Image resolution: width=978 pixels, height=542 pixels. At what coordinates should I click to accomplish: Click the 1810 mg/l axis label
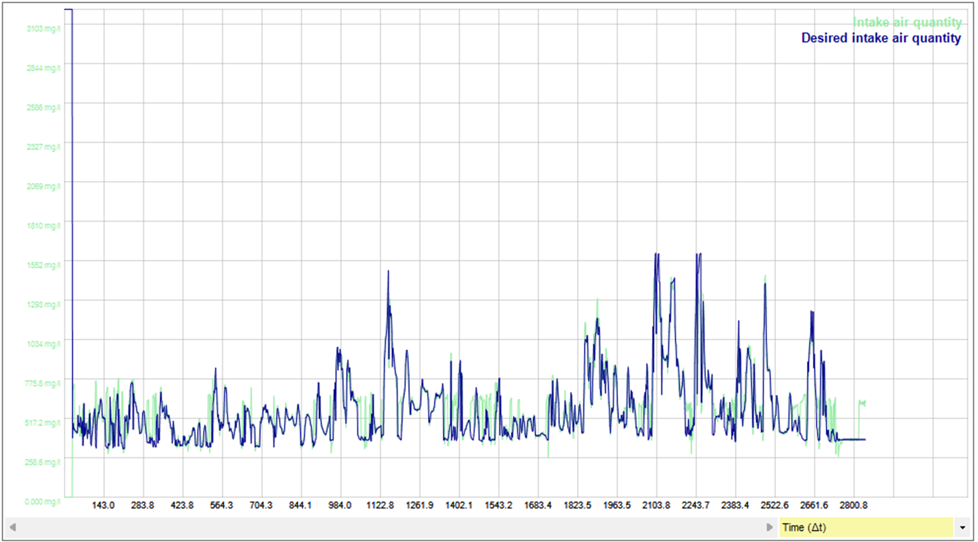[44, 226]
